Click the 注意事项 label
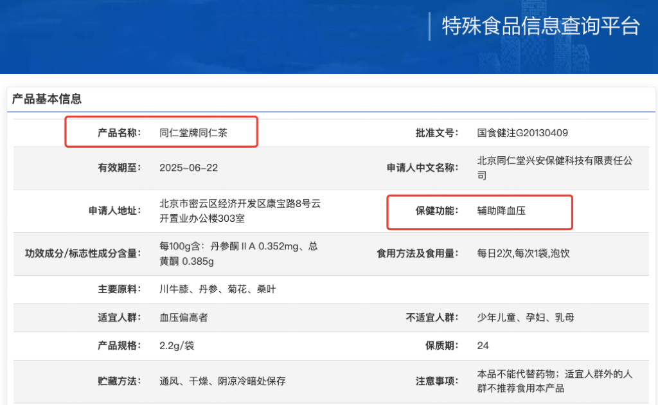Image resolution: width=658 pixels, height=405 pixels. [437, 381]
